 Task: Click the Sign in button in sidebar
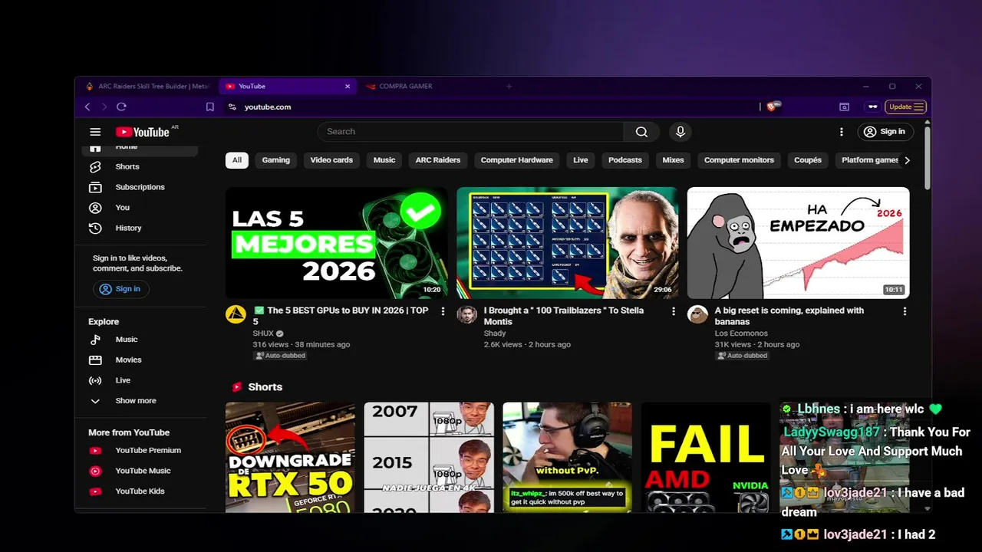[120, 289]
